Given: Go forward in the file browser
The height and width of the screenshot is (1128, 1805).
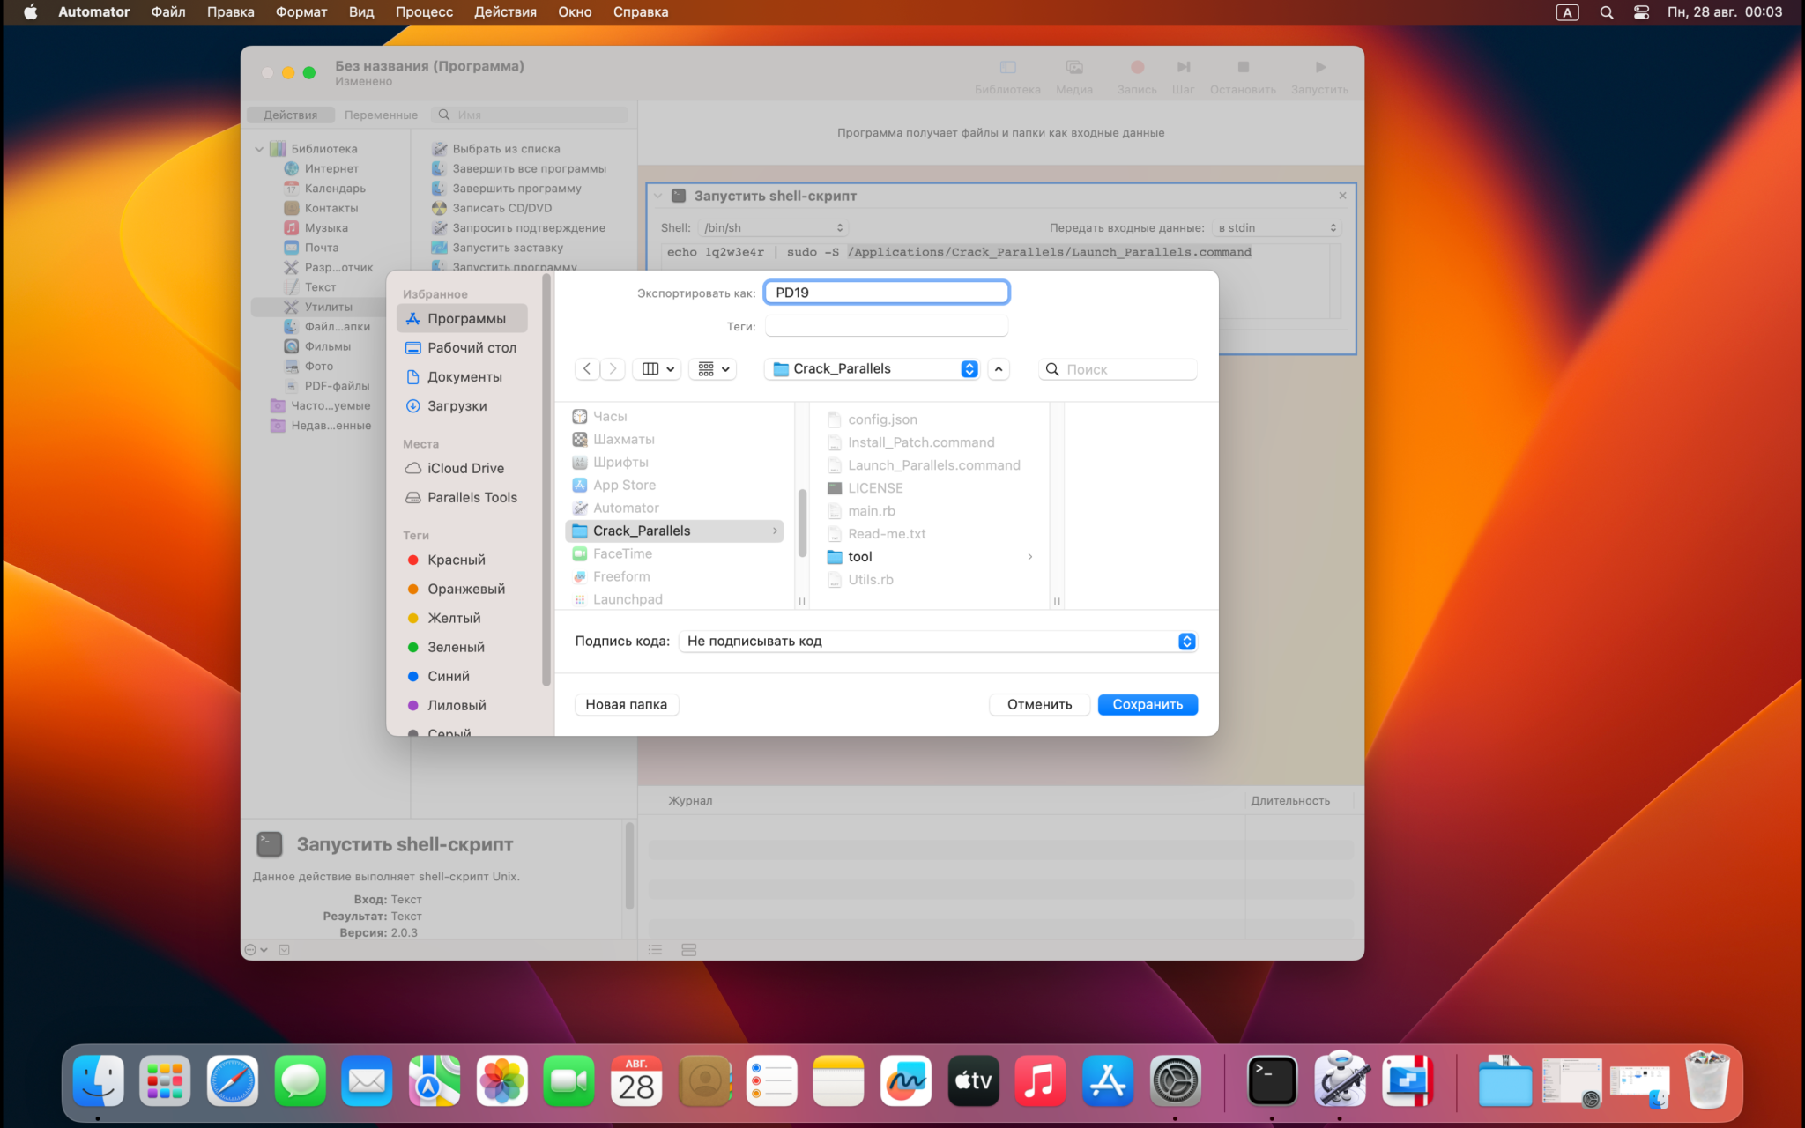Looking at the screenshot, I should (613, 368).
